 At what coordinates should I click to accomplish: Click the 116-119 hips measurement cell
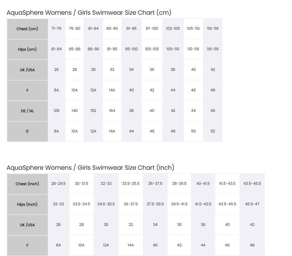click(x=213, y=49)
